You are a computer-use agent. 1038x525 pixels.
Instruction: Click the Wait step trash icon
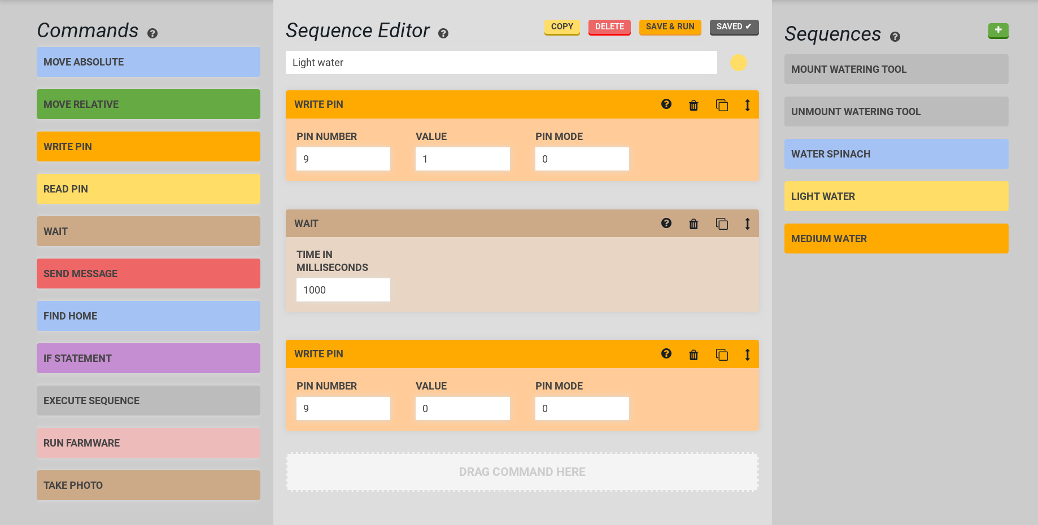[x=694, y=224]
